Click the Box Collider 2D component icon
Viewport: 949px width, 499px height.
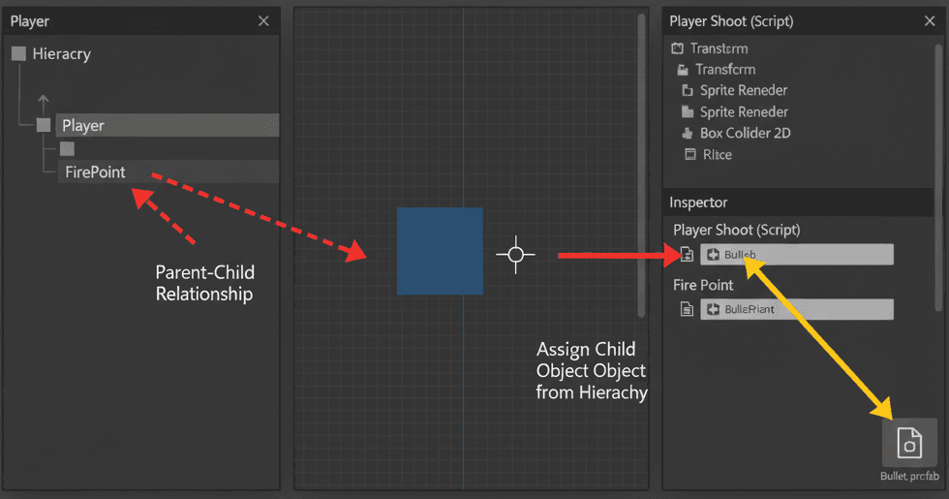[688, 134]
